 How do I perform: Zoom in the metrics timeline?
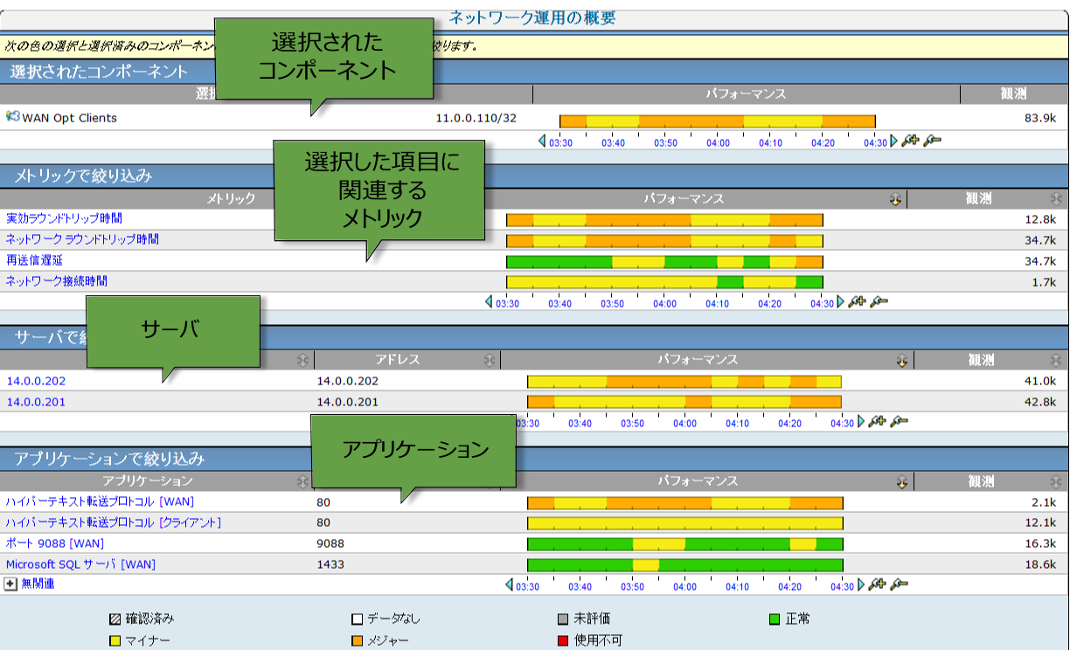coord(858,301)
